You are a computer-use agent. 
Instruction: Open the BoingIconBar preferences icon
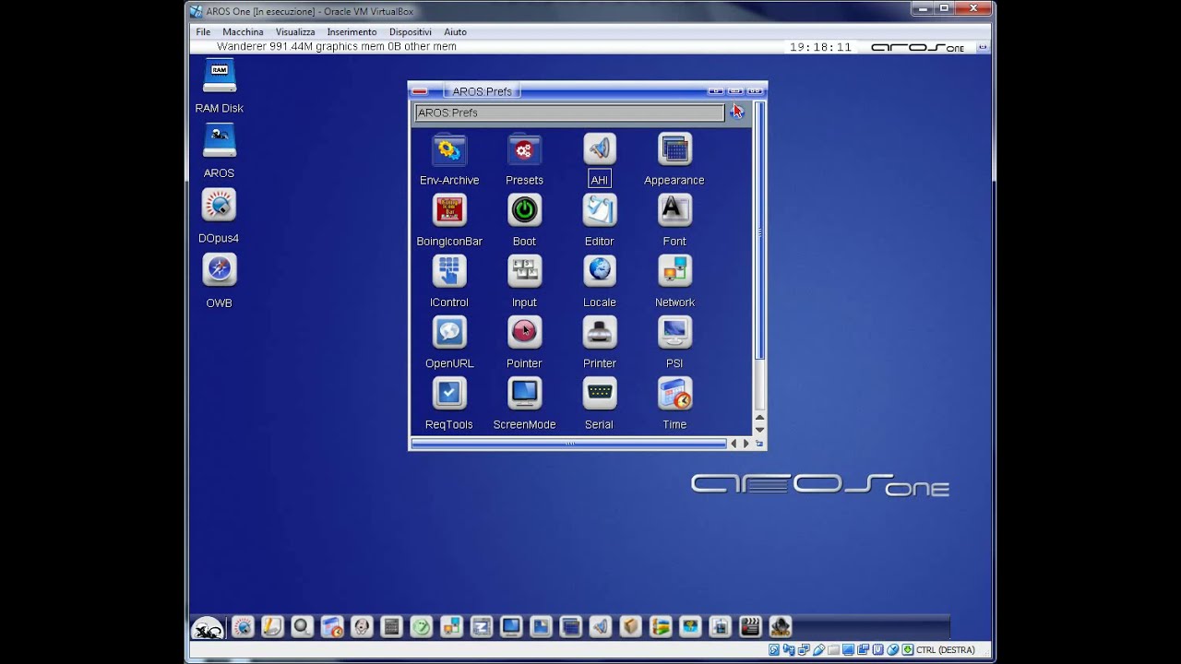point(449,210)
